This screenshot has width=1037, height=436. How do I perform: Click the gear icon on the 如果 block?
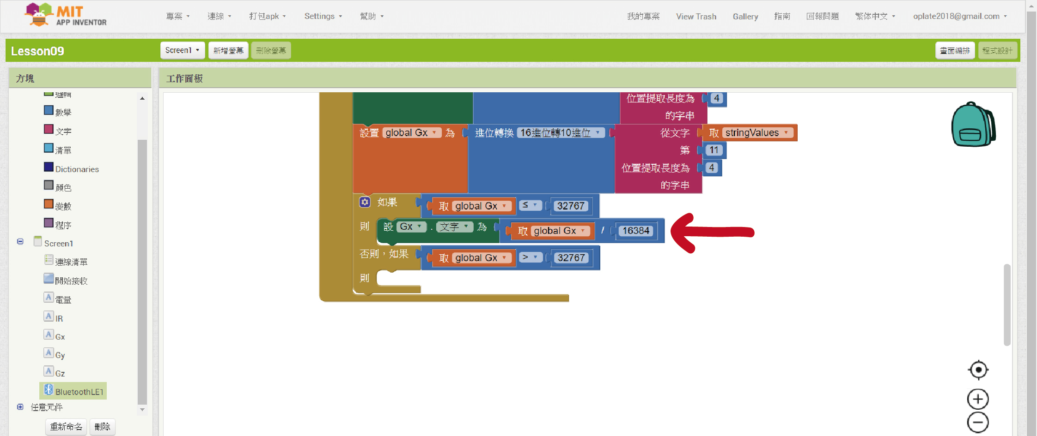[x=365, y=202]
